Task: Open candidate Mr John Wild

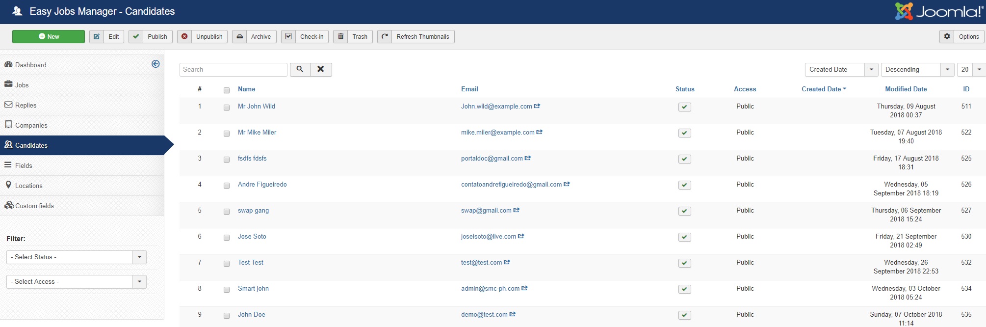Action: point(257,106)
